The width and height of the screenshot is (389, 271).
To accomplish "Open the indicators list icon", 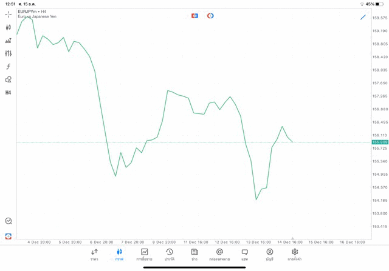I will (x=8, y=41).
